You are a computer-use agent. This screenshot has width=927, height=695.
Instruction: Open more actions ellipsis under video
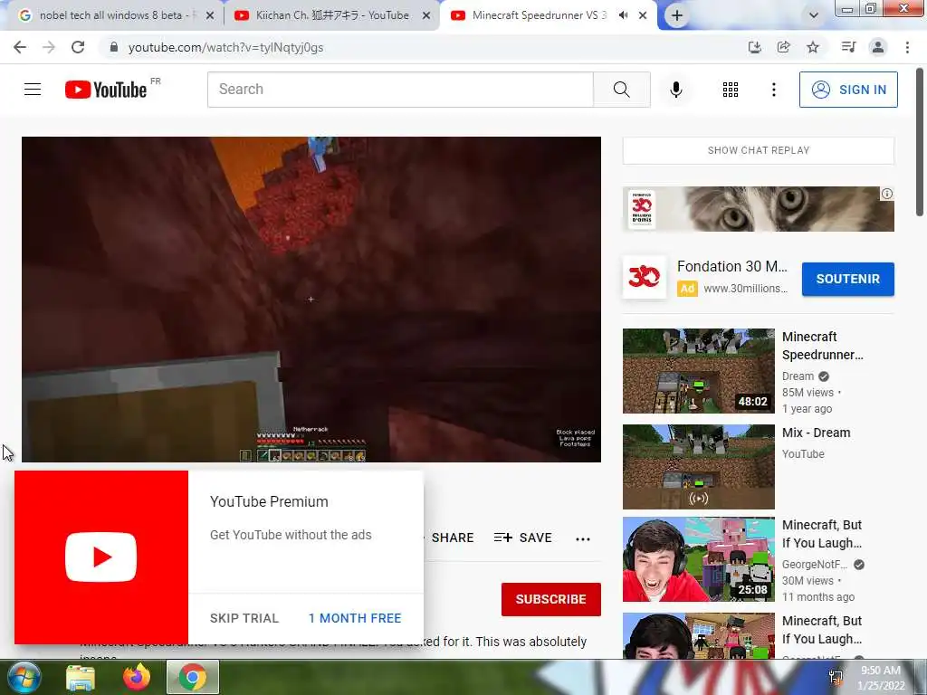(x=583, y=538)
